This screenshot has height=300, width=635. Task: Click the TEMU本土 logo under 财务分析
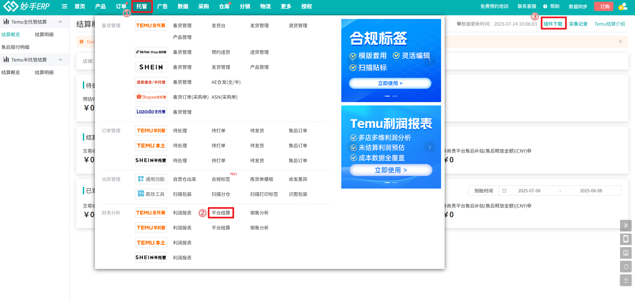pos(151,242)
